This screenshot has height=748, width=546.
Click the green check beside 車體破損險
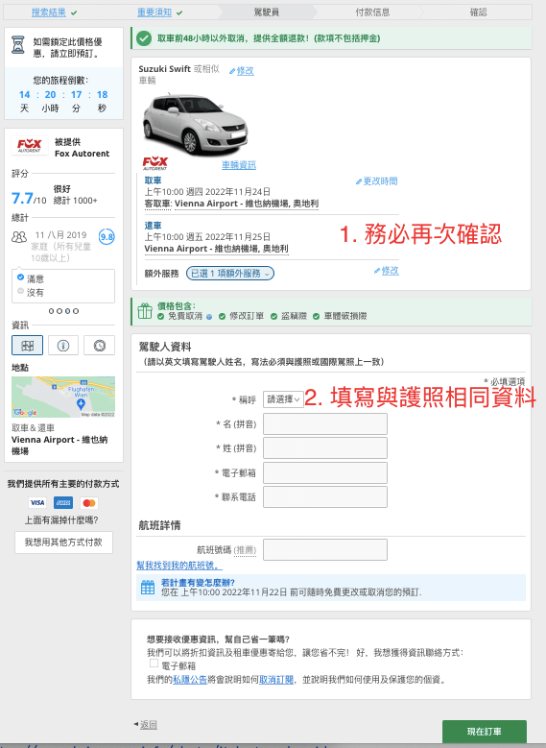coord(316,316)
